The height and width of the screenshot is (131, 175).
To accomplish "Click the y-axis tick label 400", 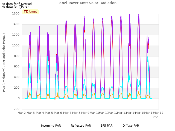I will click(17, 77).
